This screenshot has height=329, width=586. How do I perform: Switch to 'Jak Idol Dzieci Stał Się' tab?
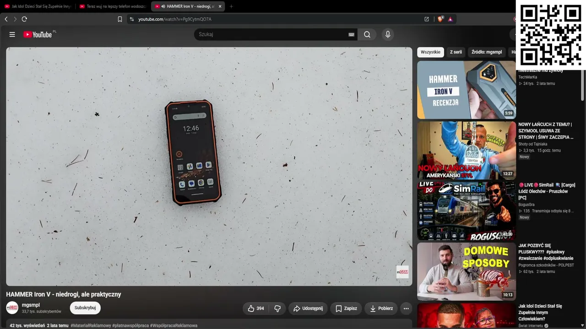click(x=38, y=6)
